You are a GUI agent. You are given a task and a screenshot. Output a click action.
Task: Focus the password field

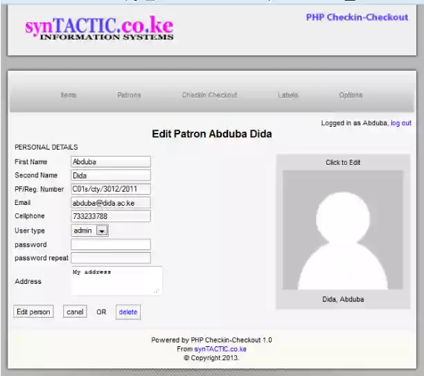click(111, 244)
